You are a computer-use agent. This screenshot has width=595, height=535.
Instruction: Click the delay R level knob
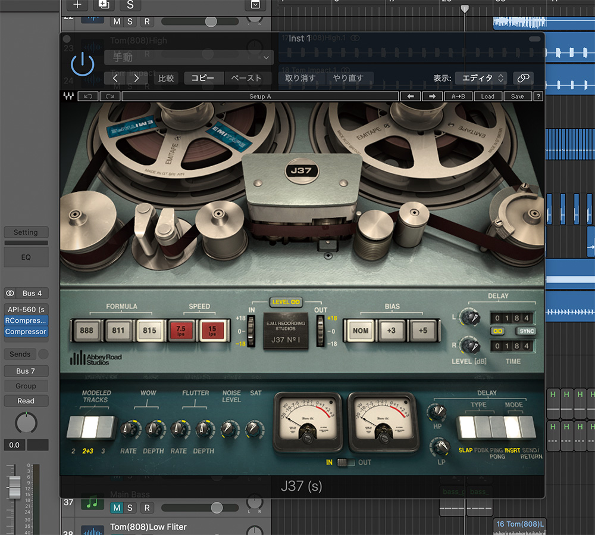470,345
